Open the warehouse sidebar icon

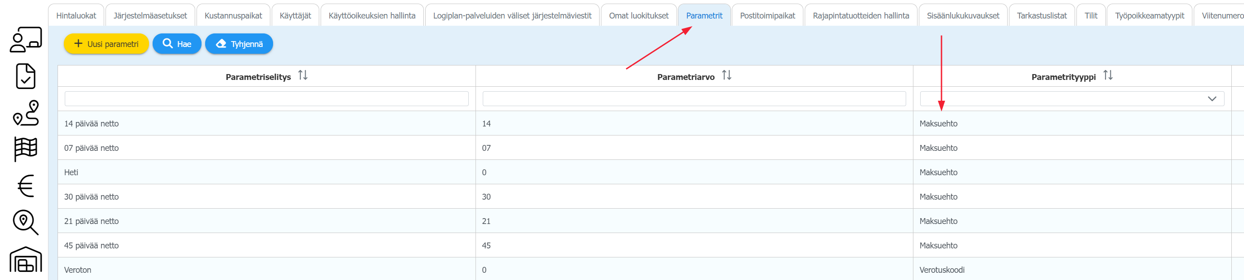(x=26, y=260)
